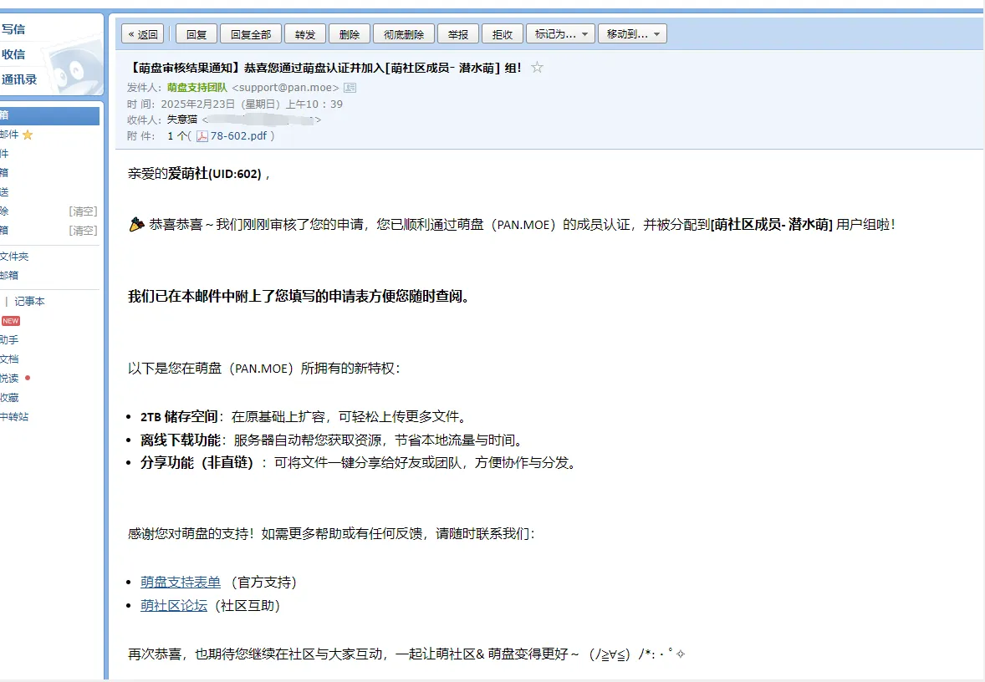Select 通讯录 in the sidebar
This screenshot has width=985, height=682.
click(x=19, y=80)
